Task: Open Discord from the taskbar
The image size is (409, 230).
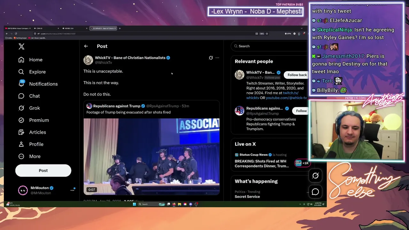Action: pyautogui.click(x=191, y=204)
